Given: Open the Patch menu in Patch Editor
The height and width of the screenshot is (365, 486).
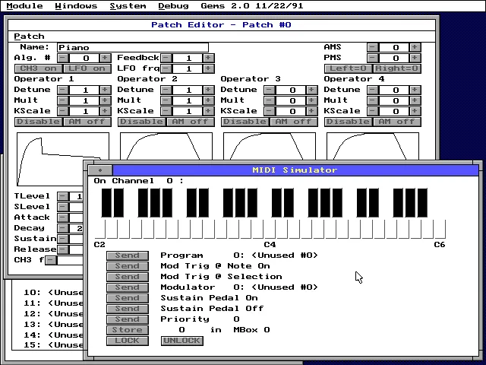Looking at the screenshot, I should pos(29,36).
